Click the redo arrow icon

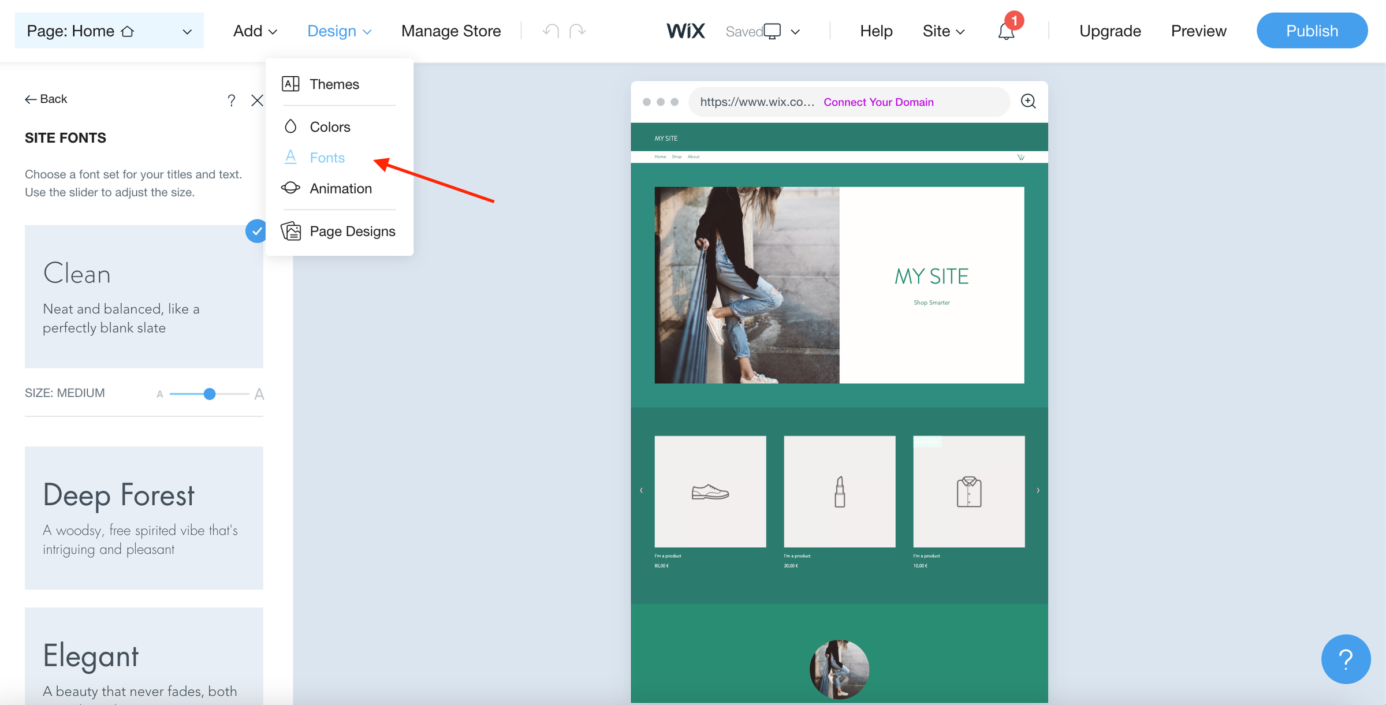pyautogui.click(x=577, y=31)
